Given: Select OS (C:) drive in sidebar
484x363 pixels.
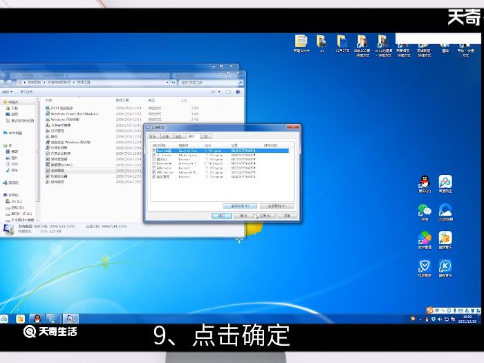Looking at the screenshot, I should (x=14, y=201).
